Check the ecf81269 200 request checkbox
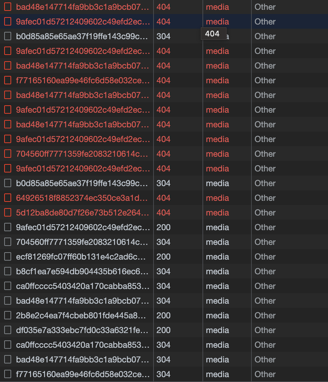This screenshot has height=382, width=328. (x=7, y=257)
